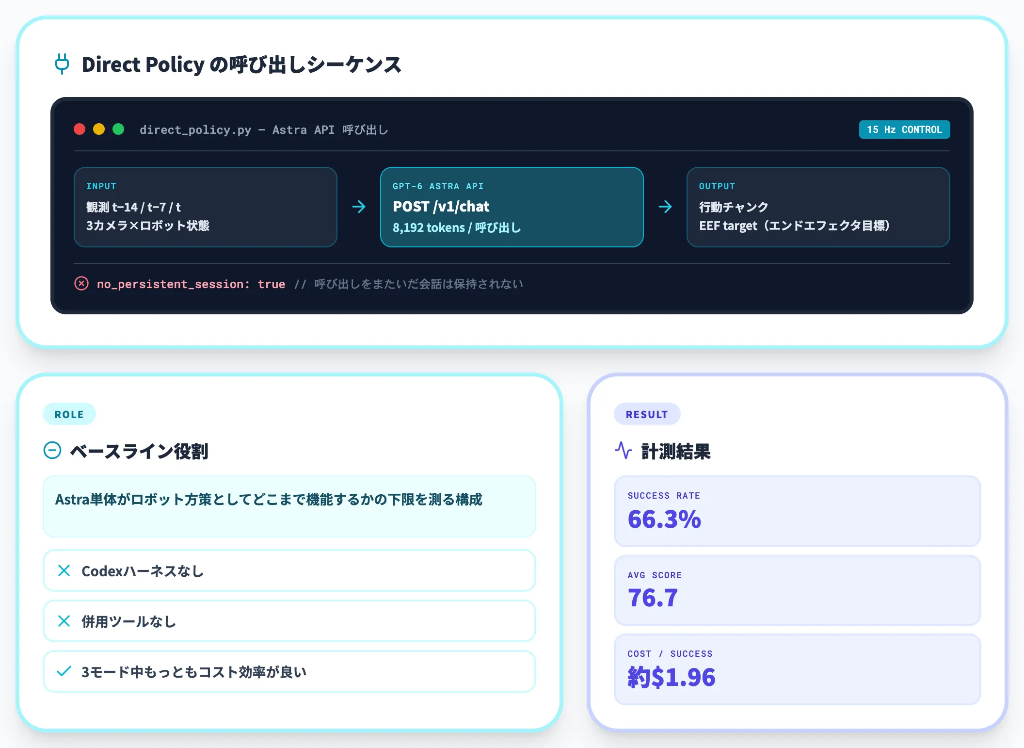Screen dimensions: 1024x748
Task: Click the text '3カメラ×ロボット状態'
Action: click(148, 226)
